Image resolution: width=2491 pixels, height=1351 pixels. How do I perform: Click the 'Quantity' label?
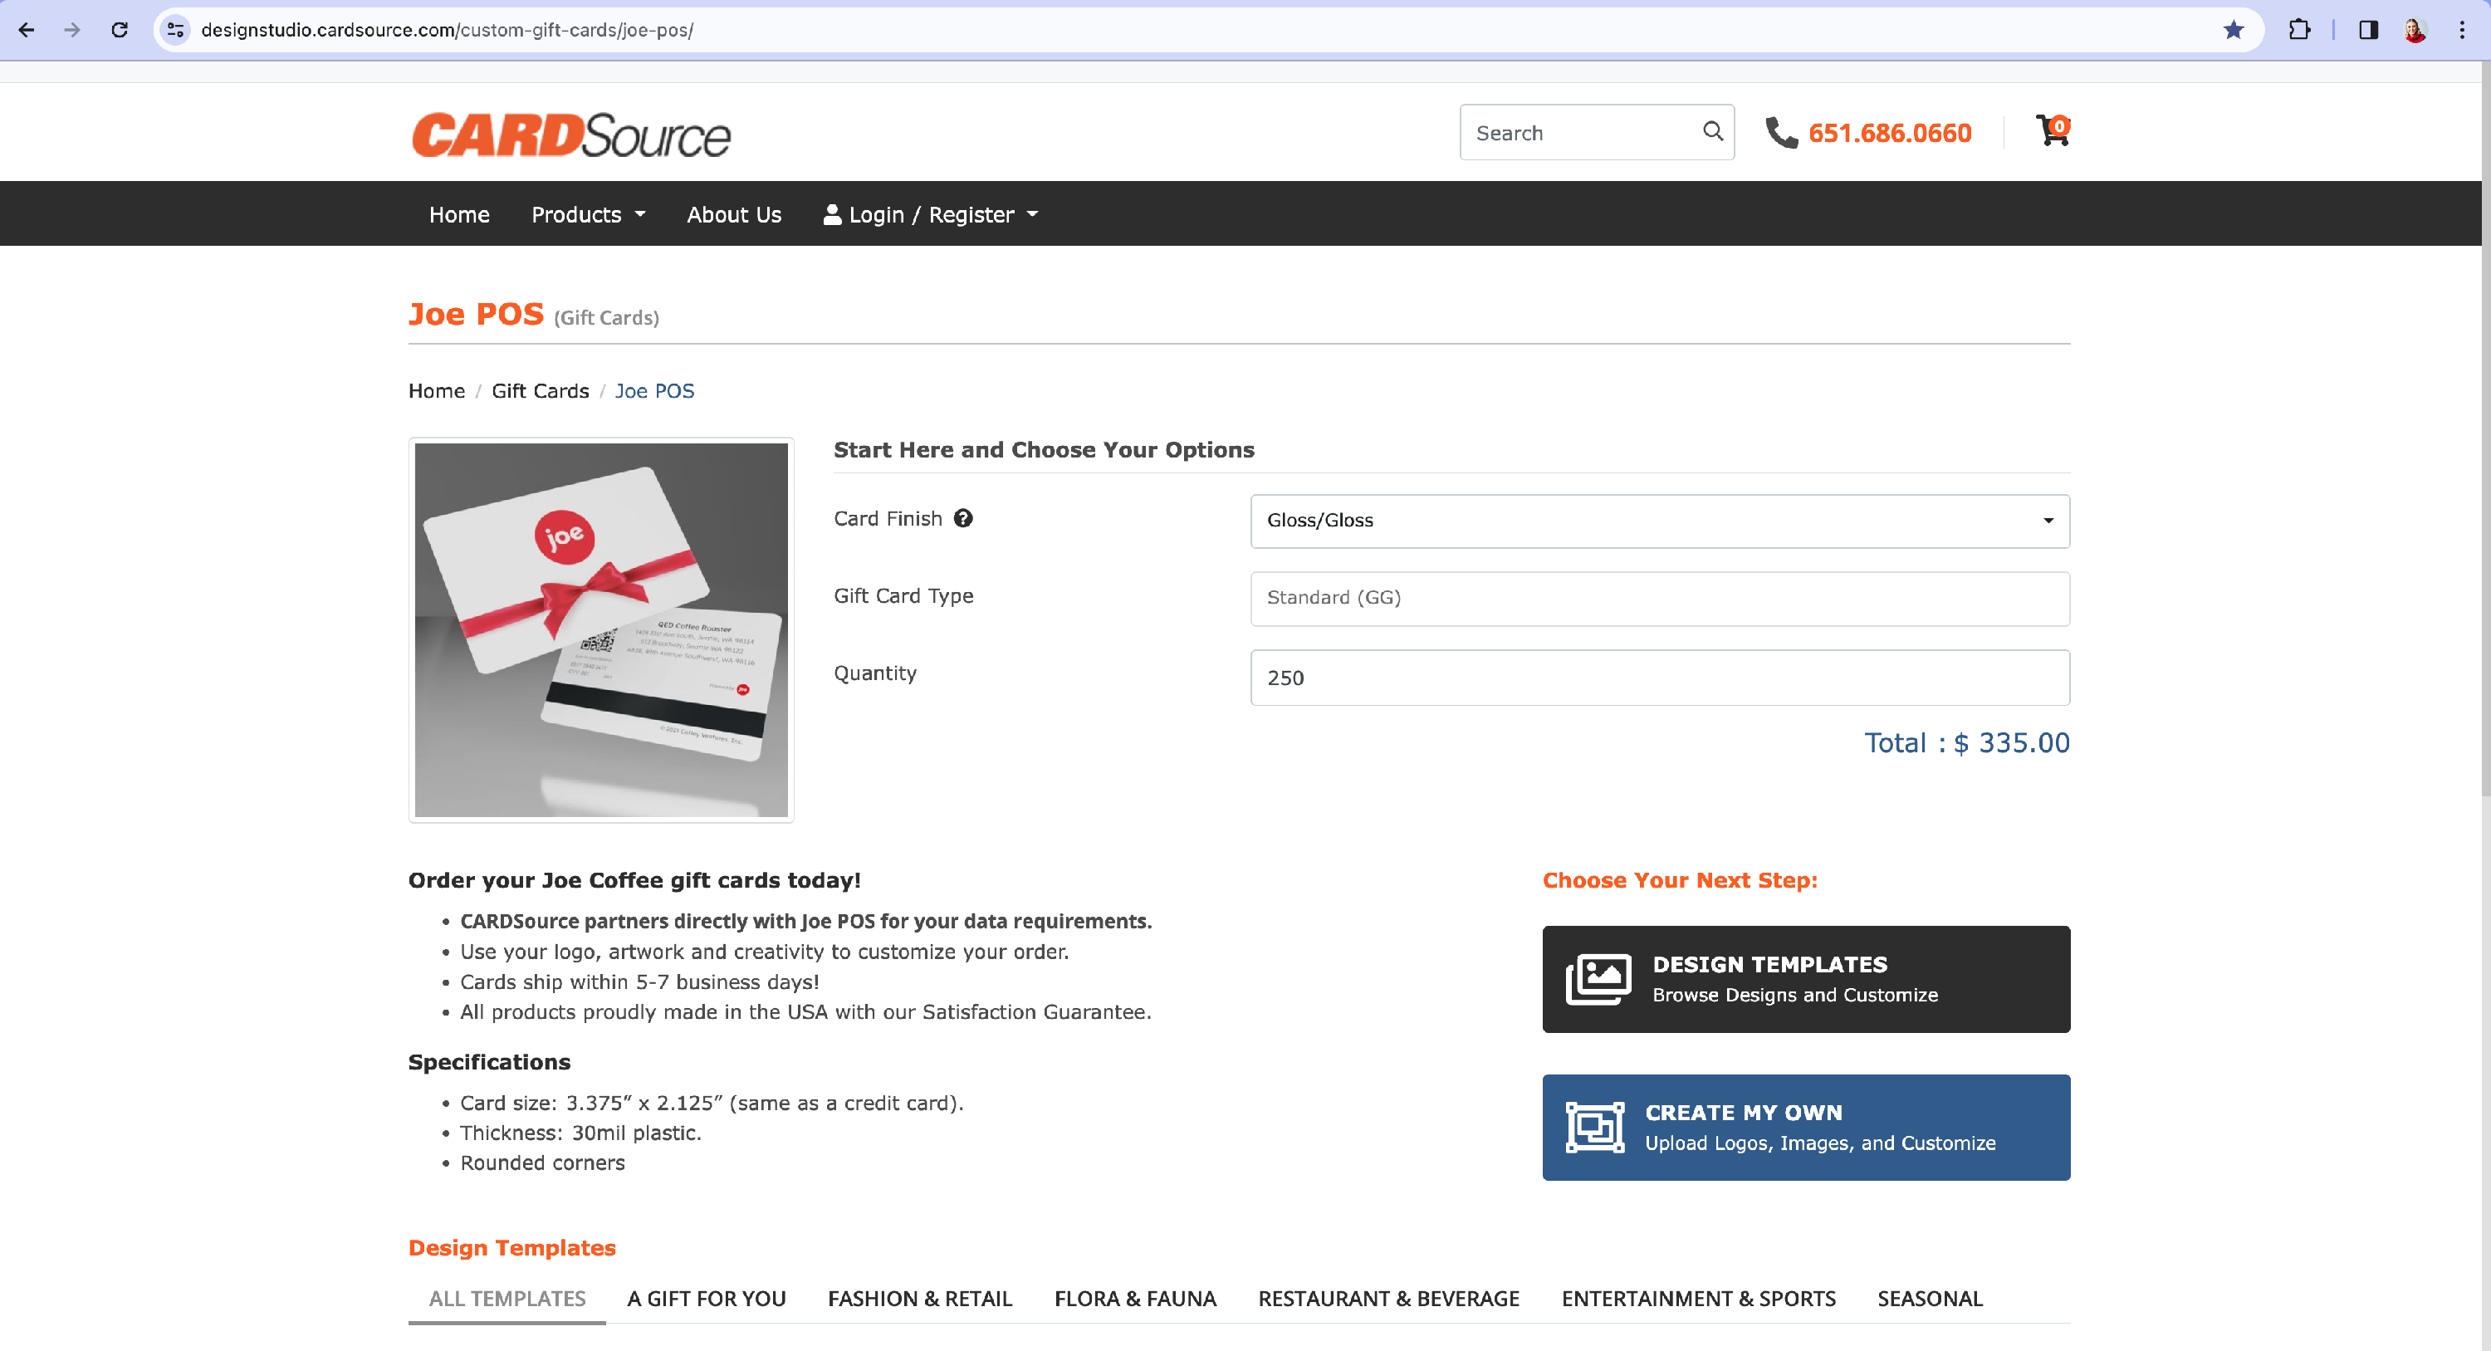pos(875,673)
